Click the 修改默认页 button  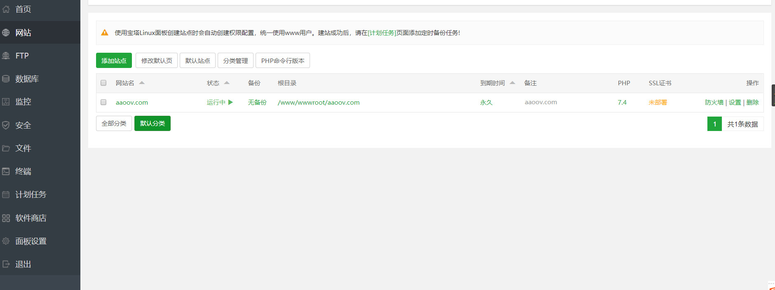[157, 61]
